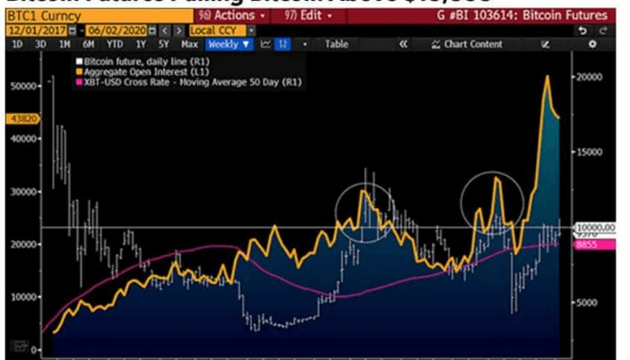630x360 pixels.
Task: Click the BTC1 Curncy security field
Action: tap(99, 16)
